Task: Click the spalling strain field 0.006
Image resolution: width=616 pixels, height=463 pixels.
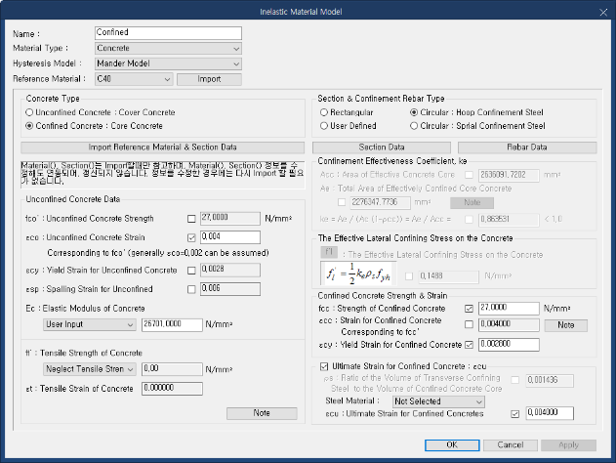Action: (x=230, y=289)
